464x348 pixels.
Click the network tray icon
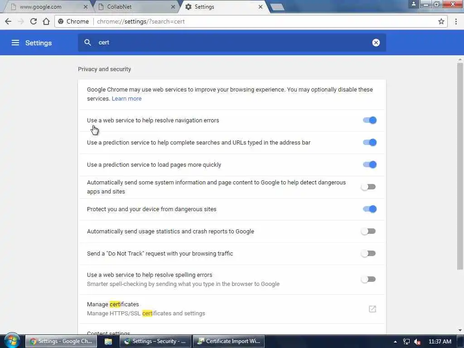pos(406,342)
